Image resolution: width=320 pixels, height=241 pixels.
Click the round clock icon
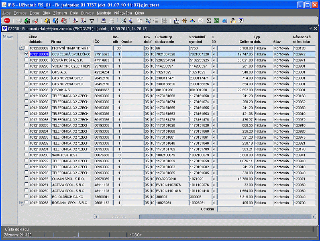200,20
